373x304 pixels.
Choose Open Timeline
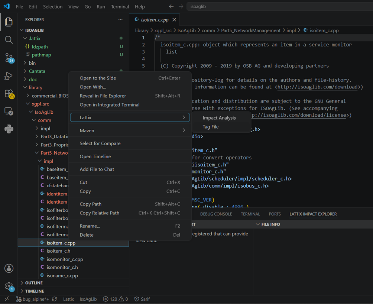(x=130, y=156)
